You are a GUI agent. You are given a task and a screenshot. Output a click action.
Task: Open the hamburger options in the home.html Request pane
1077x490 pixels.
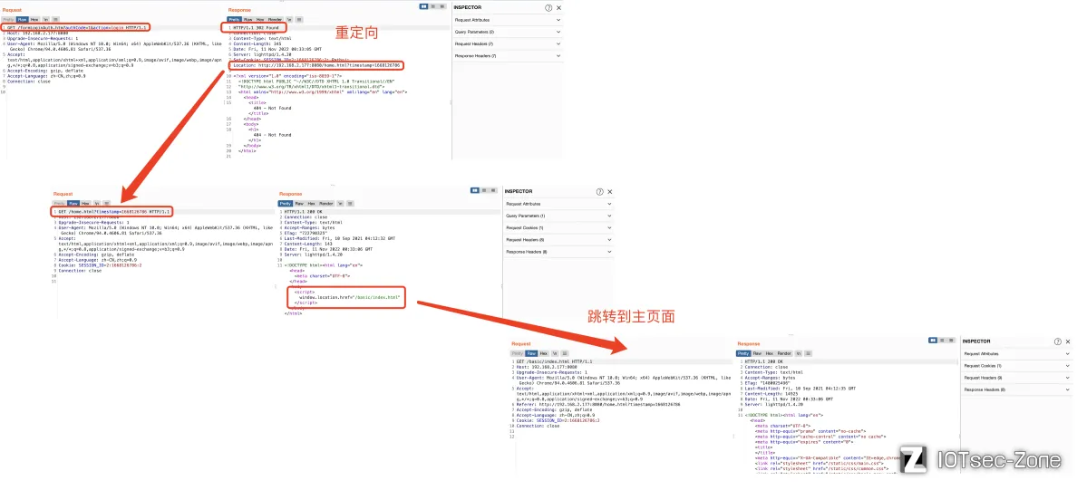click(106, 203)
